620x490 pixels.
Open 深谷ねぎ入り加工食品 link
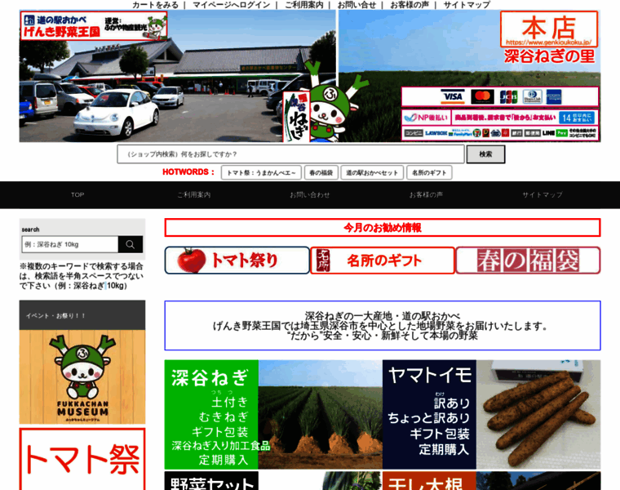point(221,446)
